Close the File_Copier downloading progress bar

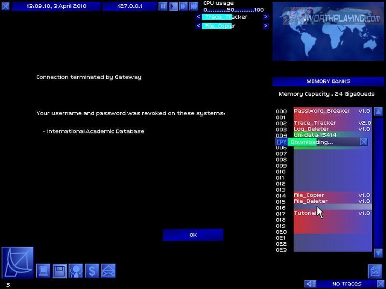tap(364, 142)
